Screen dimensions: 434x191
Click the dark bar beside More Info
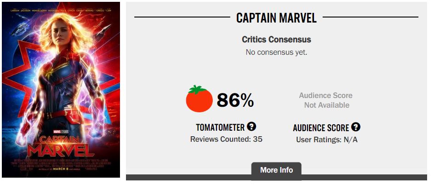pos(368,177)
